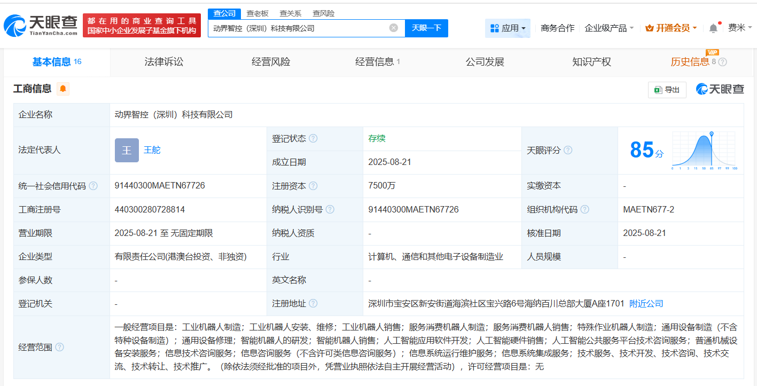Open the 法律诉讼 tab
Screen dimensions: 757x386
[163, 61]
